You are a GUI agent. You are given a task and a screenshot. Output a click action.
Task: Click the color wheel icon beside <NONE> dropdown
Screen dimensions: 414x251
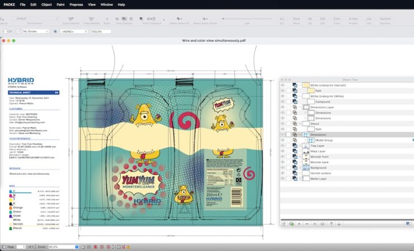coord(55,31)
